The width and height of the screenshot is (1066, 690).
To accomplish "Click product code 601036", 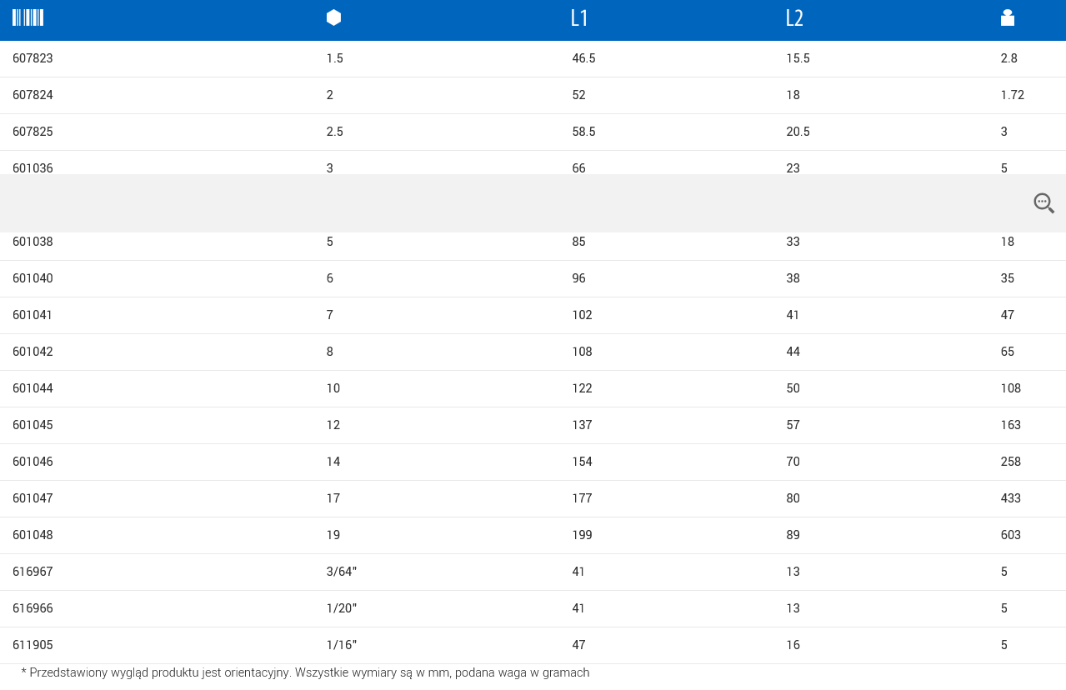I will tap(33, 167).
